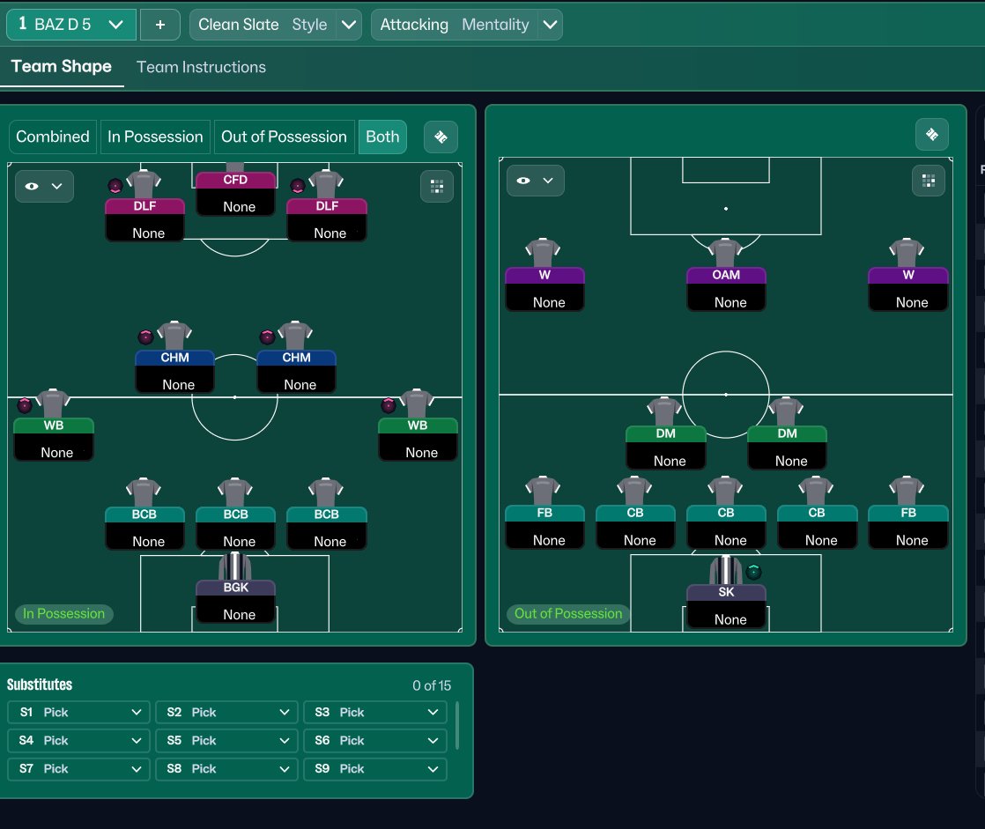Expand the S1 Pick substitute dropdown
985x829 pixels.
[x=78, y=712]
